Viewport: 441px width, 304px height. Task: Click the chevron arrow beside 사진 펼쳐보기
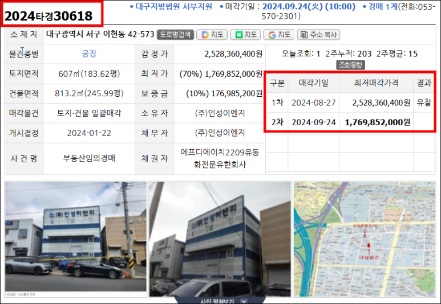point(244,302)
